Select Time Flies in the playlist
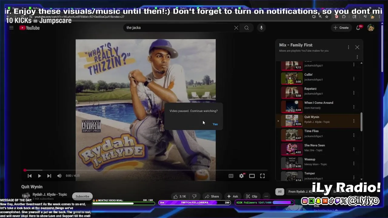This screenshot has height=218, width=388. pos(318,135)
